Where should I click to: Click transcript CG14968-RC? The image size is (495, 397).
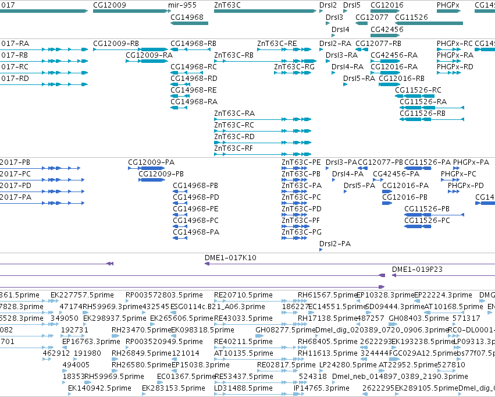[x=194, y=67]
